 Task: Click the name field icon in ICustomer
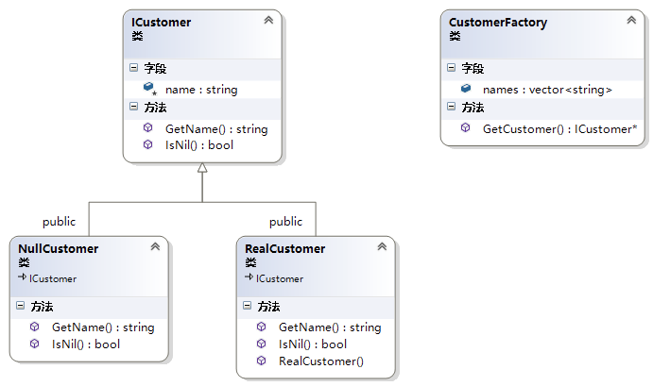tap(148, 89)
